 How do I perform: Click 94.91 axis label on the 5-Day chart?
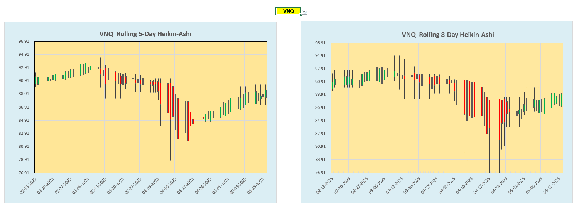click(x=24, y=54)
